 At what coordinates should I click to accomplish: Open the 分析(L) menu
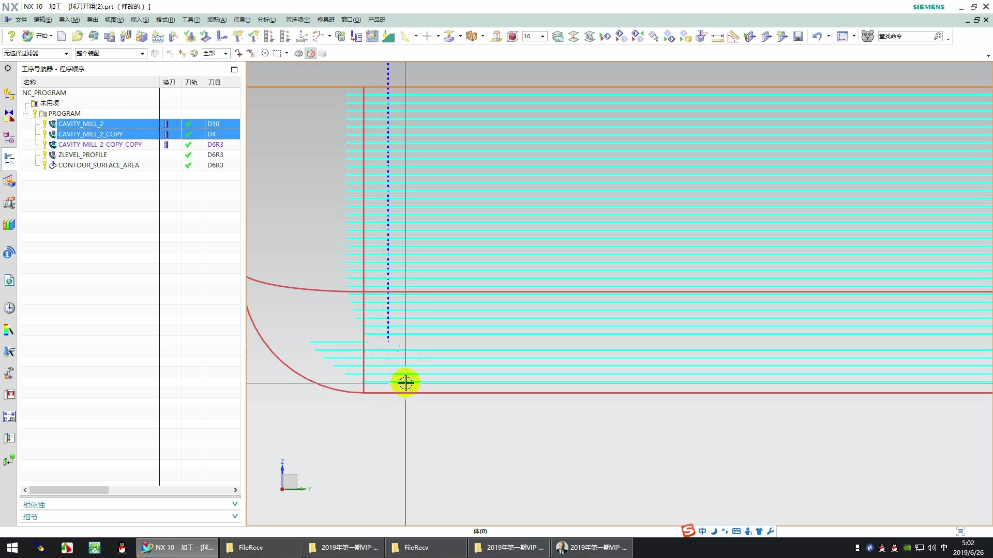[266, 20]
